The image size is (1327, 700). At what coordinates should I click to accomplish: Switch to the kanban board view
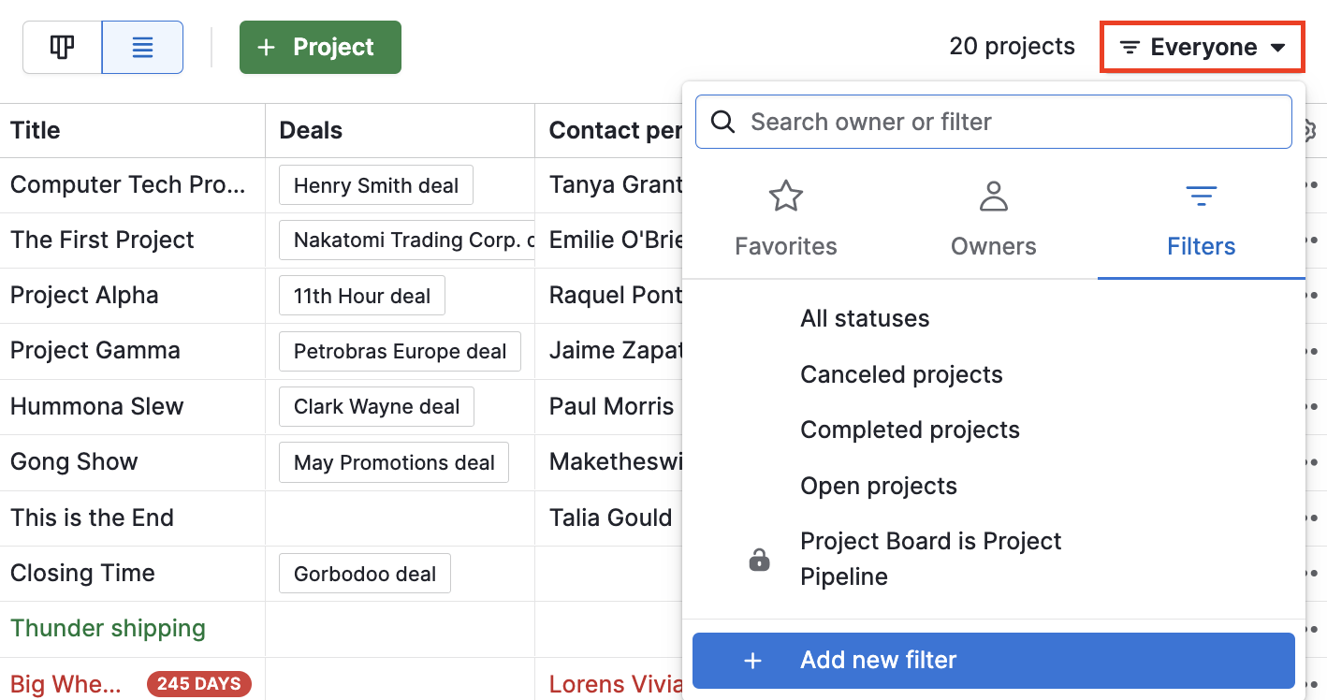[62, 47]
